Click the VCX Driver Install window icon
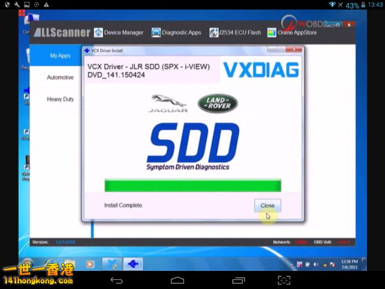 (x=87, y=51)
